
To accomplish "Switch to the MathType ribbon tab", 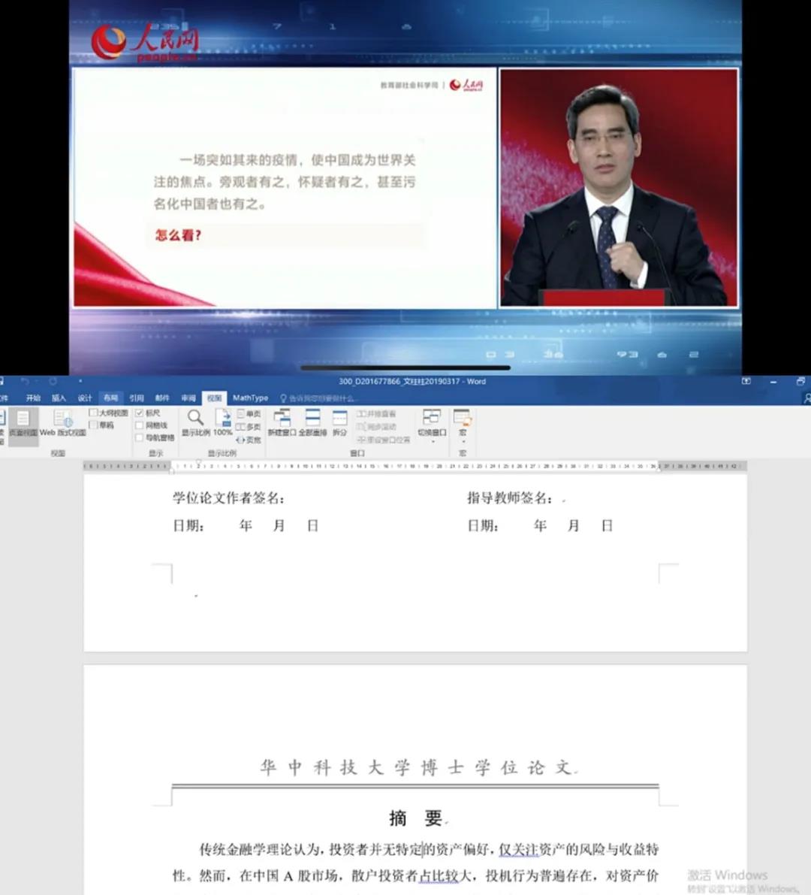I will pyautogui.click(x=250, y=398).
